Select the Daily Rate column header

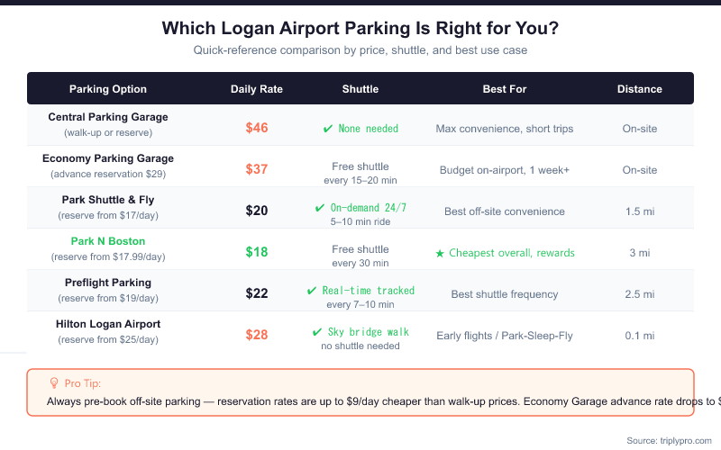pos(257,89)
